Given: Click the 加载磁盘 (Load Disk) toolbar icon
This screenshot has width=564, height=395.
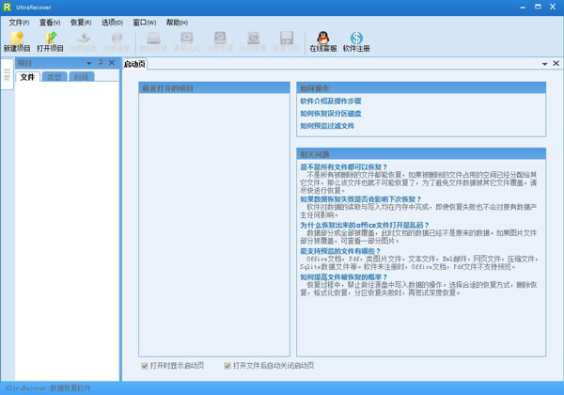Looking at the screenshot, I should (84, 41).
